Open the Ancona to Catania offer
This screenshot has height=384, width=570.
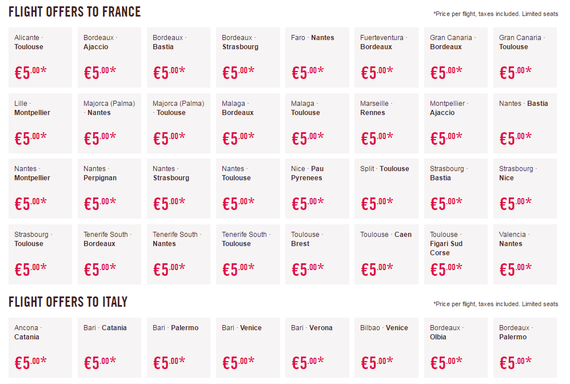41,347
